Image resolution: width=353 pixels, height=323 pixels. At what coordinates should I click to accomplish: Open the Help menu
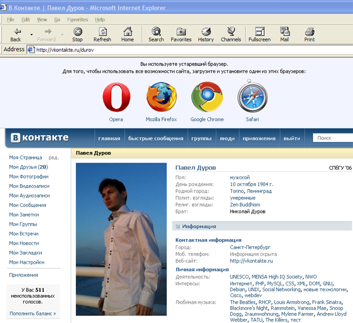click(100, 19)
